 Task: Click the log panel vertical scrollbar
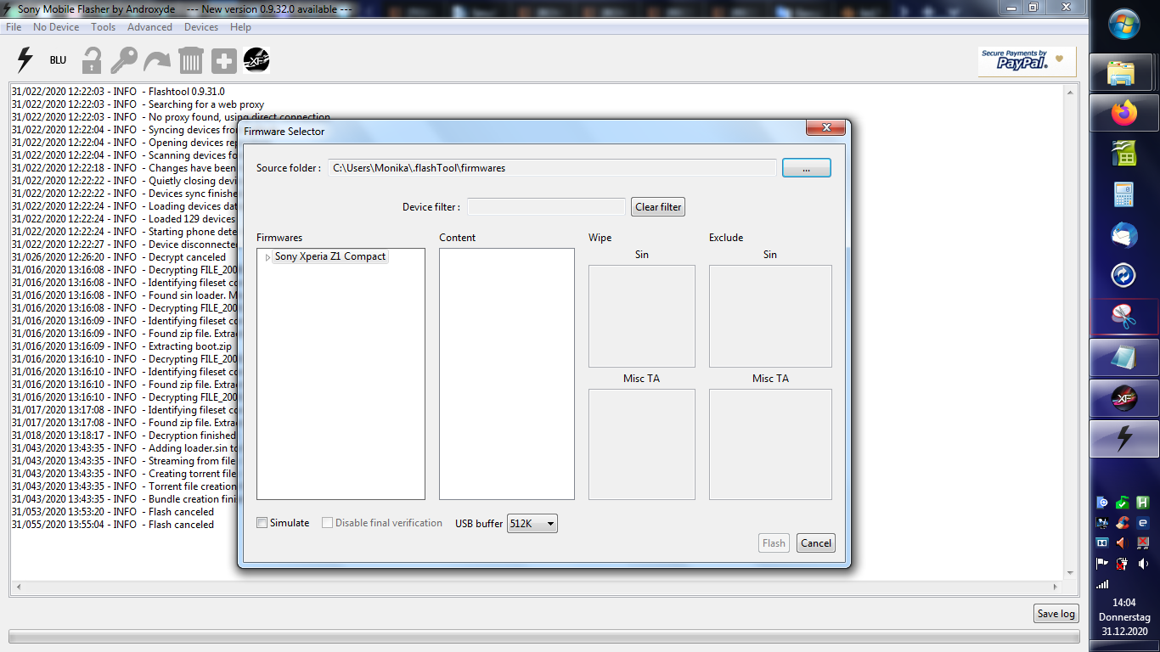coord(1071,332)
